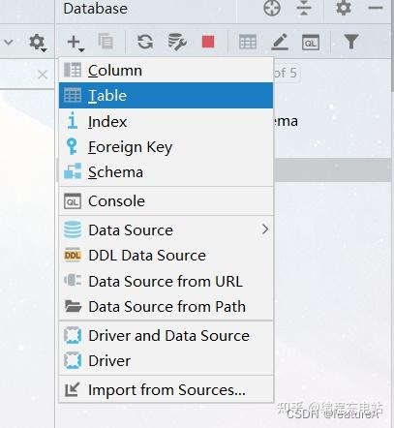Choose Foreign Key menu entry

(x=166, y=147)
